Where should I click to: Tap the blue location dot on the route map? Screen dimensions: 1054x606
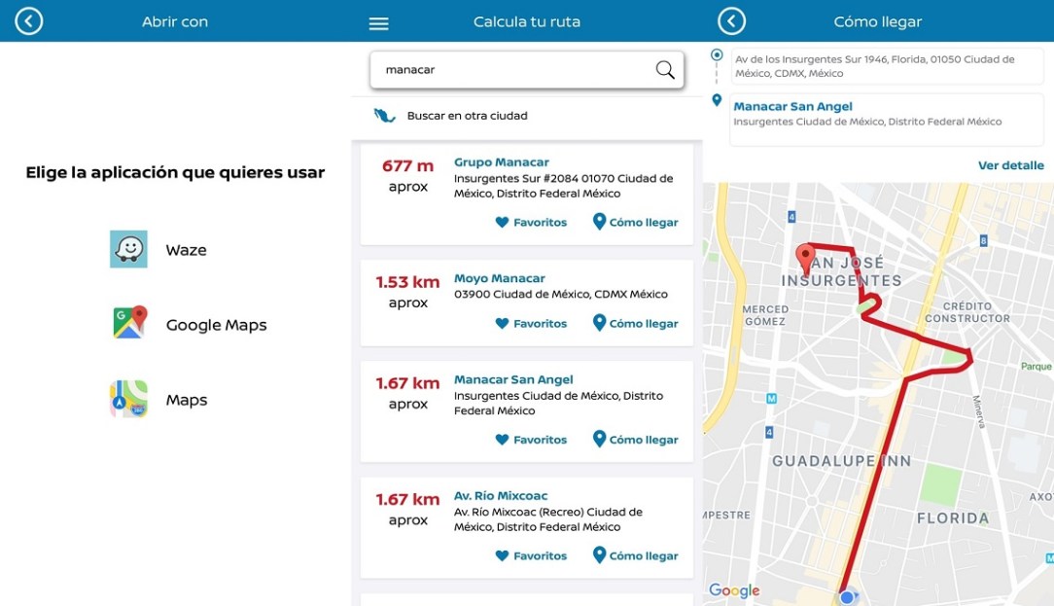pyautogui.click(x=846, y=596)
